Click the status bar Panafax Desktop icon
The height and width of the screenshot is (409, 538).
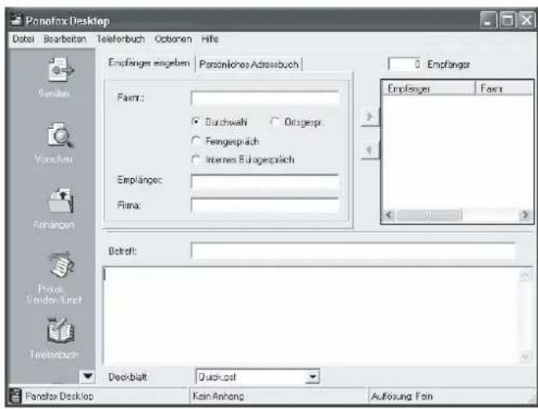pos(15,396)
